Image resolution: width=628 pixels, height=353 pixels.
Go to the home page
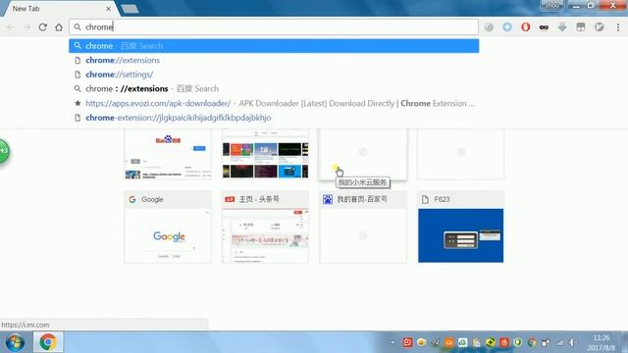tap(59, 27)
